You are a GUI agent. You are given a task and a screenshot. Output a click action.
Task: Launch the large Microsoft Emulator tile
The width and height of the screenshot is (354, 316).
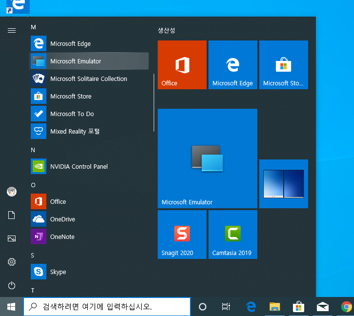click(x=208, y=158)
